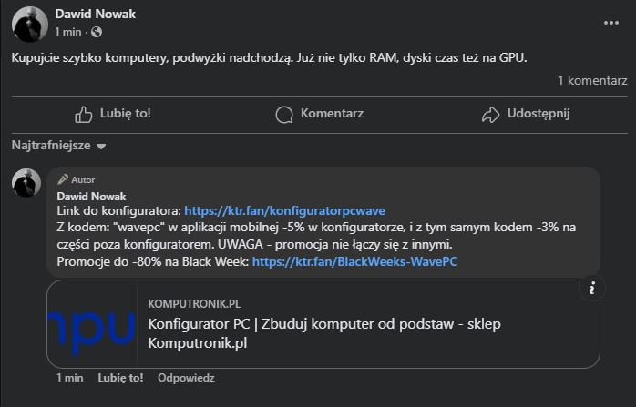Click Odpowiedz to reply to the comment
636x407 pixels.
pos(186,377)
